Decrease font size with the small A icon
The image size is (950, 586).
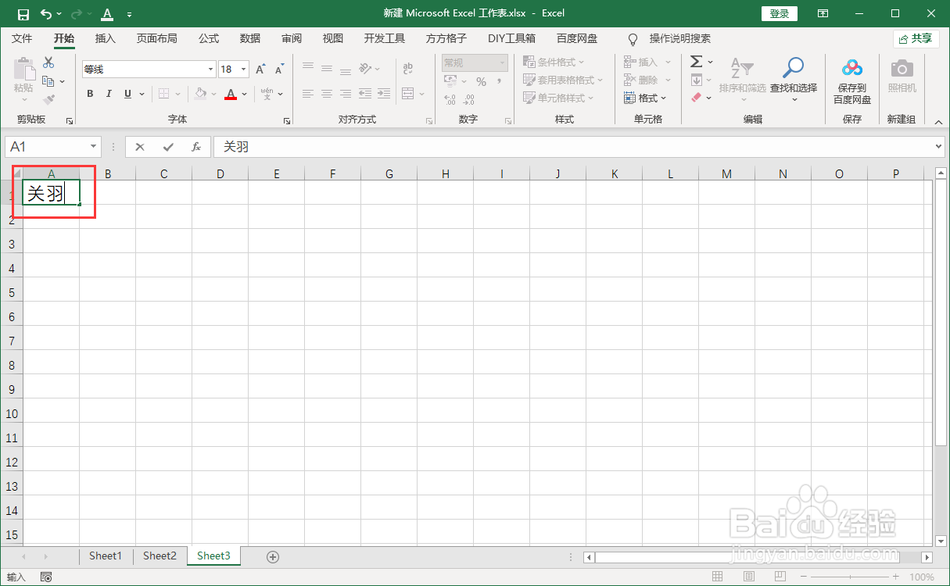[x=279, y=70]
